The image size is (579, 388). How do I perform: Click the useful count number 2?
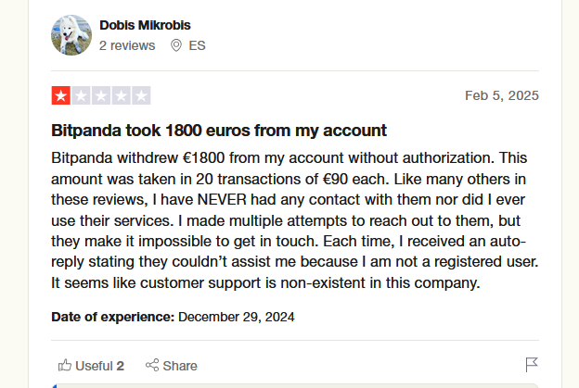[121, 365]
